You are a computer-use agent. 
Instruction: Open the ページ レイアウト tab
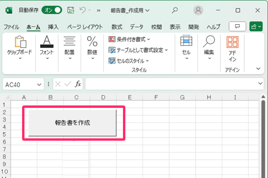click(85, 27)
